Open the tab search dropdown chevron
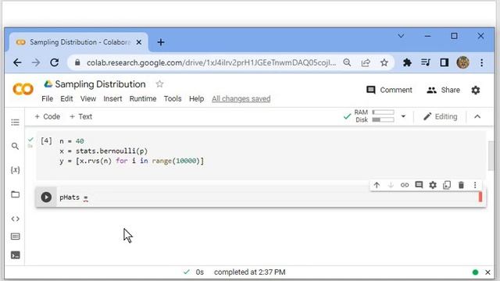 [x=401, y=36]
